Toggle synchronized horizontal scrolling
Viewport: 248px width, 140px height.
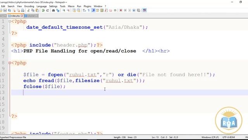coord(78,10)
